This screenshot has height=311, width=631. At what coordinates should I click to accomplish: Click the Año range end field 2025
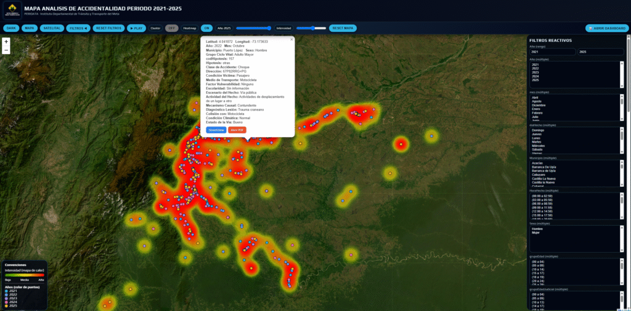601,52
